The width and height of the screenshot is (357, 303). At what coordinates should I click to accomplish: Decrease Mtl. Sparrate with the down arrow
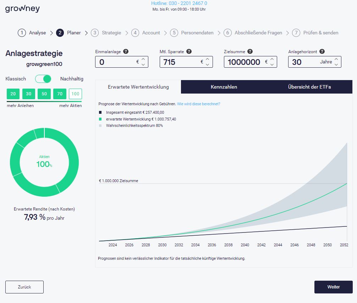click(x=207, y=65)
